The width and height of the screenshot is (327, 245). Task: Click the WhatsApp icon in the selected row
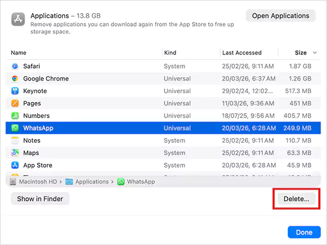(x=15, y=128)
